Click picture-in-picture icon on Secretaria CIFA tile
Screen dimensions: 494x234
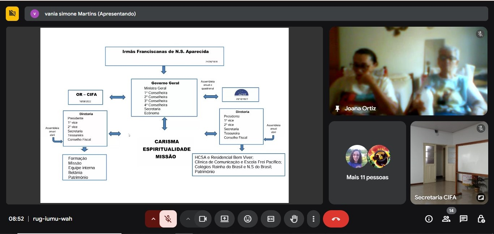481,197
